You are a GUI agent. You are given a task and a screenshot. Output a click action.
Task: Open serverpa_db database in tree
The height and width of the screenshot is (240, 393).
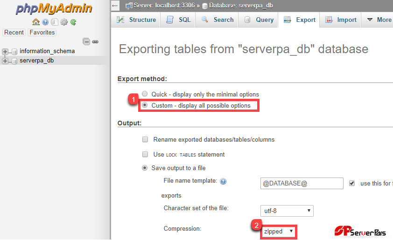click(x=36, y=61)
